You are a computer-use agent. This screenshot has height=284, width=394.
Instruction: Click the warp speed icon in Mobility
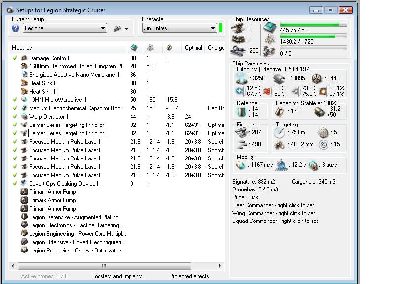(x=313, y=165)
